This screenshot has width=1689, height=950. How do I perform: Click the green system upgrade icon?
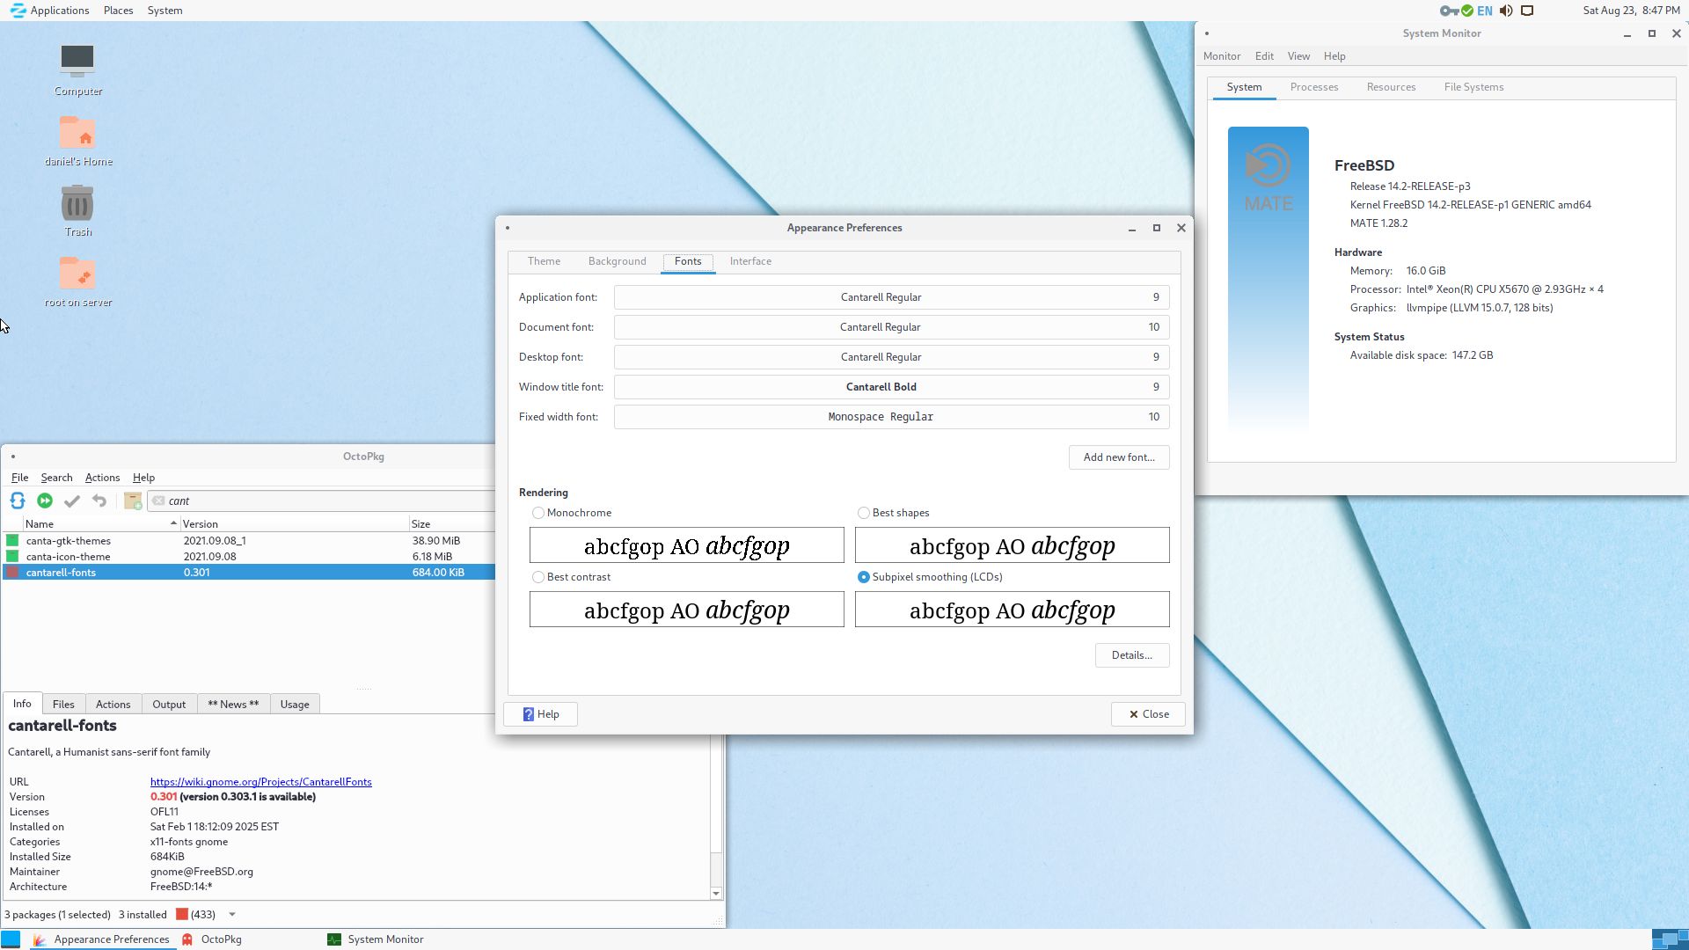tap(45, 501)
